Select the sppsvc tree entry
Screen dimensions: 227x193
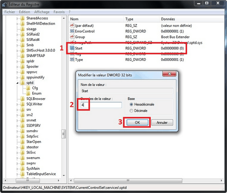32,72
